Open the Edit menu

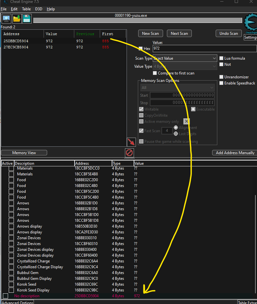point(14,9)
